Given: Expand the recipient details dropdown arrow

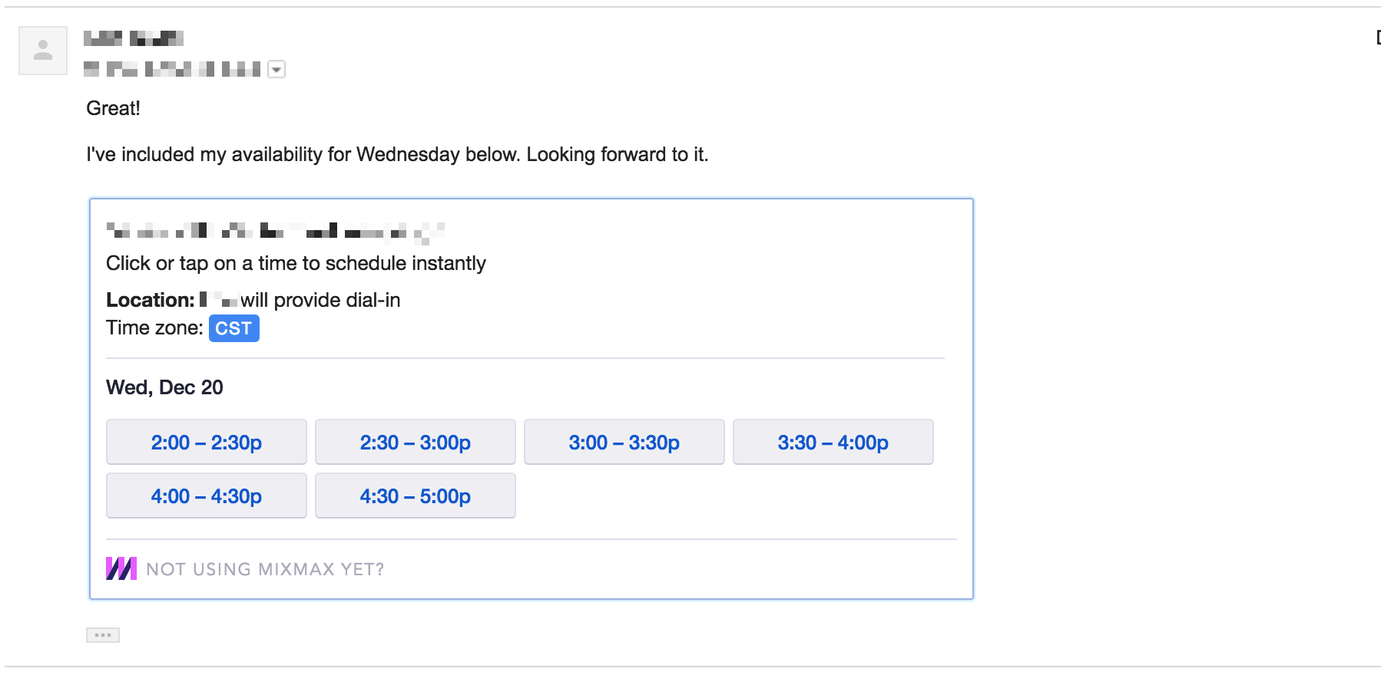Looking at the screenshot, I should coord(277,70).
